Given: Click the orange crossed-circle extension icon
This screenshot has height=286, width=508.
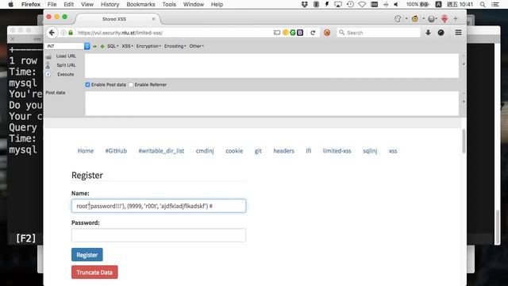Looking at the screenshot, I should click(327, 33).
